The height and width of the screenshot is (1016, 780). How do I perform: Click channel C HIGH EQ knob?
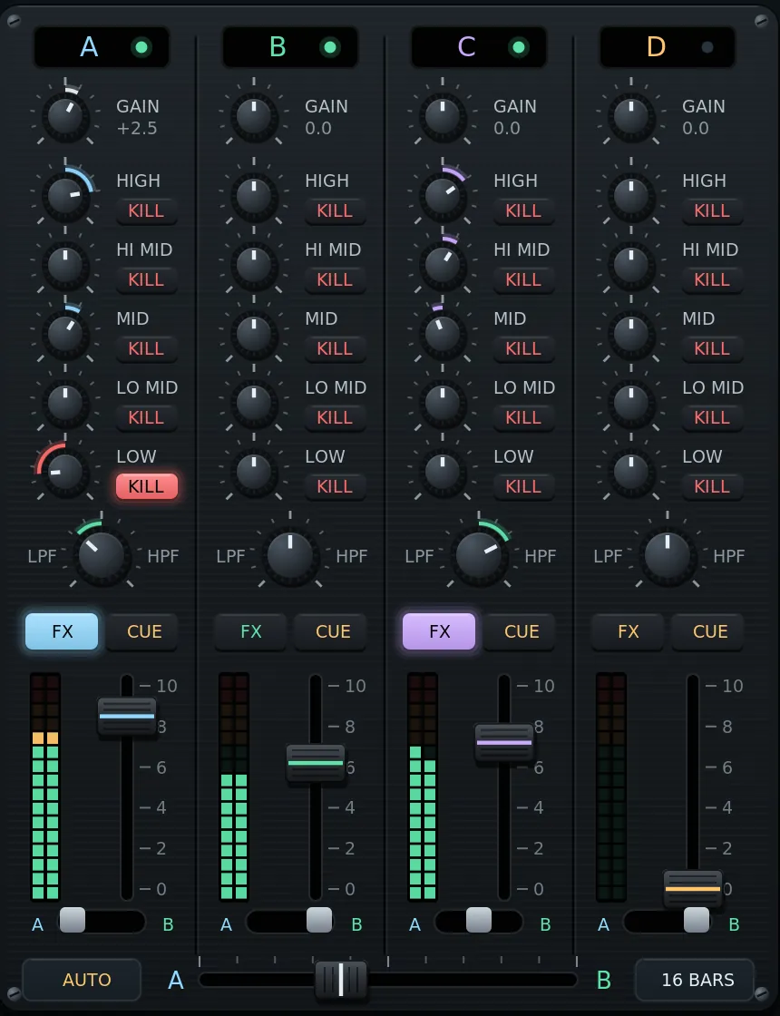click(443, 196)
